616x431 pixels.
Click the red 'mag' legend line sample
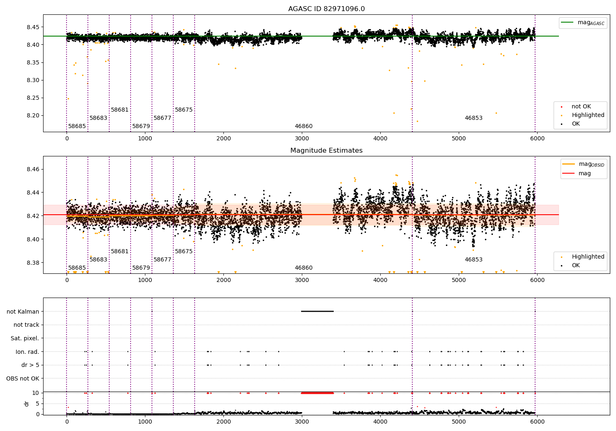click(x=568, y=174)
